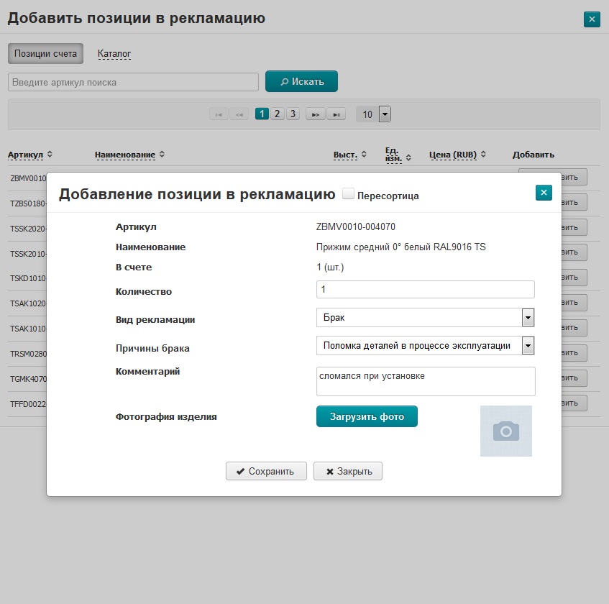The width and height of the screenshot is (609, 604).
Task: Enable the Пересортица checkbox
Action: (x=349, y=194)
